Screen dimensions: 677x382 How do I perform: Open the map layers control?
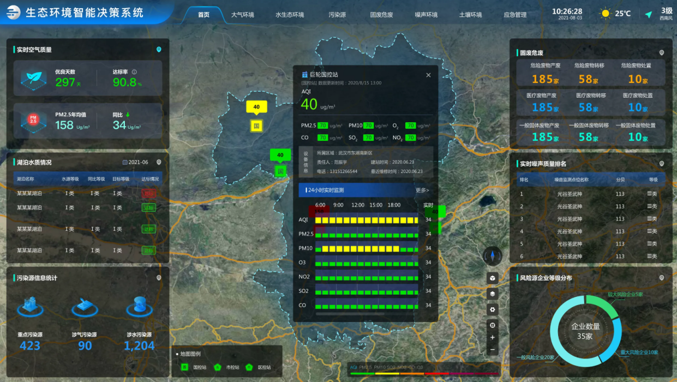492,294
